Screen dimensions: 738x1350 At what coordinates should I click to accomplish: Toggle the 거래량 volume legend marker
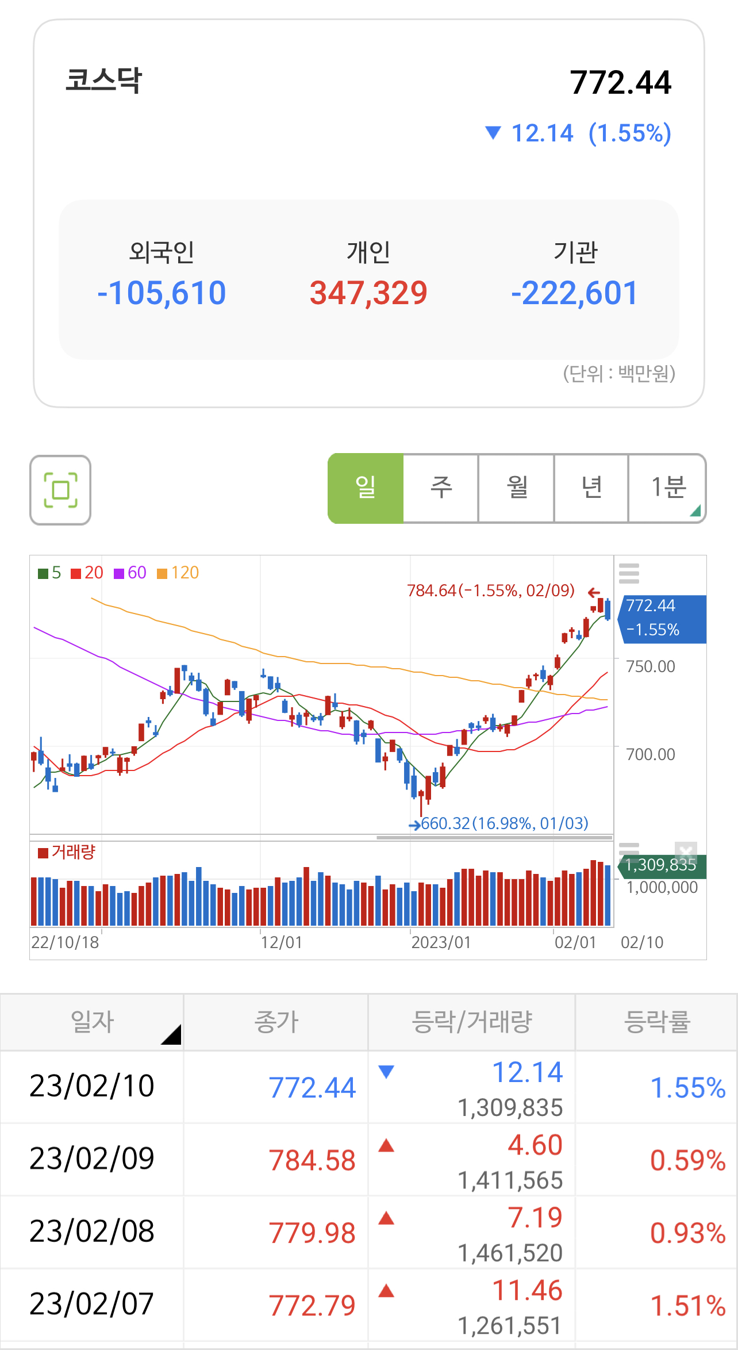point(66,852)
